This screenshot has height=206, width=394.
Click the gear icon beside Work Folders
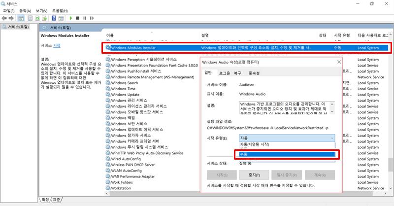[108, 182]
